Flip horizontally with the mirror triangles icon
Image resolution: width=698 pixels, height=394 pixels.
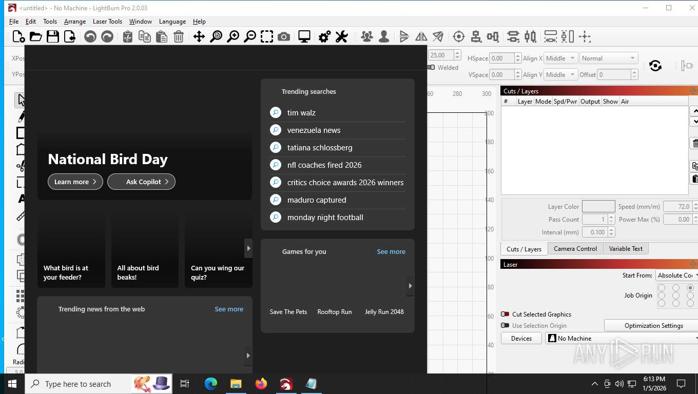[x=421, y=36]
